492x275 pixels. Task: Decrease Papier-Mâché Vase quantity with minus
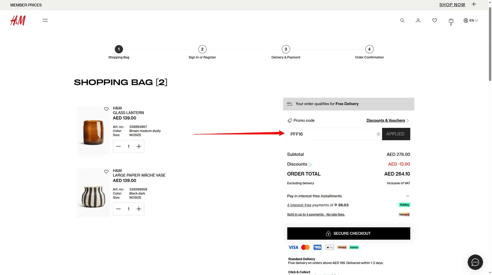point(118,209)
